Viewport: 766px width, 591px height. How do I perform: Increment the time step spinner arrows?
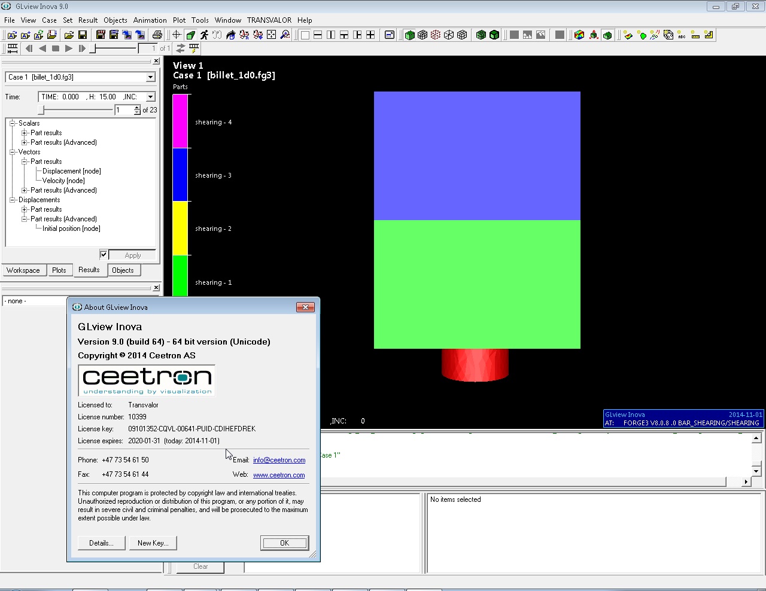click(137, 108)
